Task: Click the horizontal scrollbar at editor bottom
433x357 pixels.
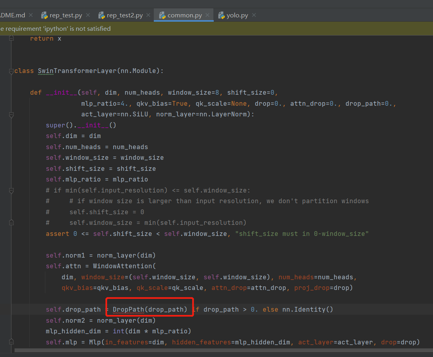Action: pos(224,350)
